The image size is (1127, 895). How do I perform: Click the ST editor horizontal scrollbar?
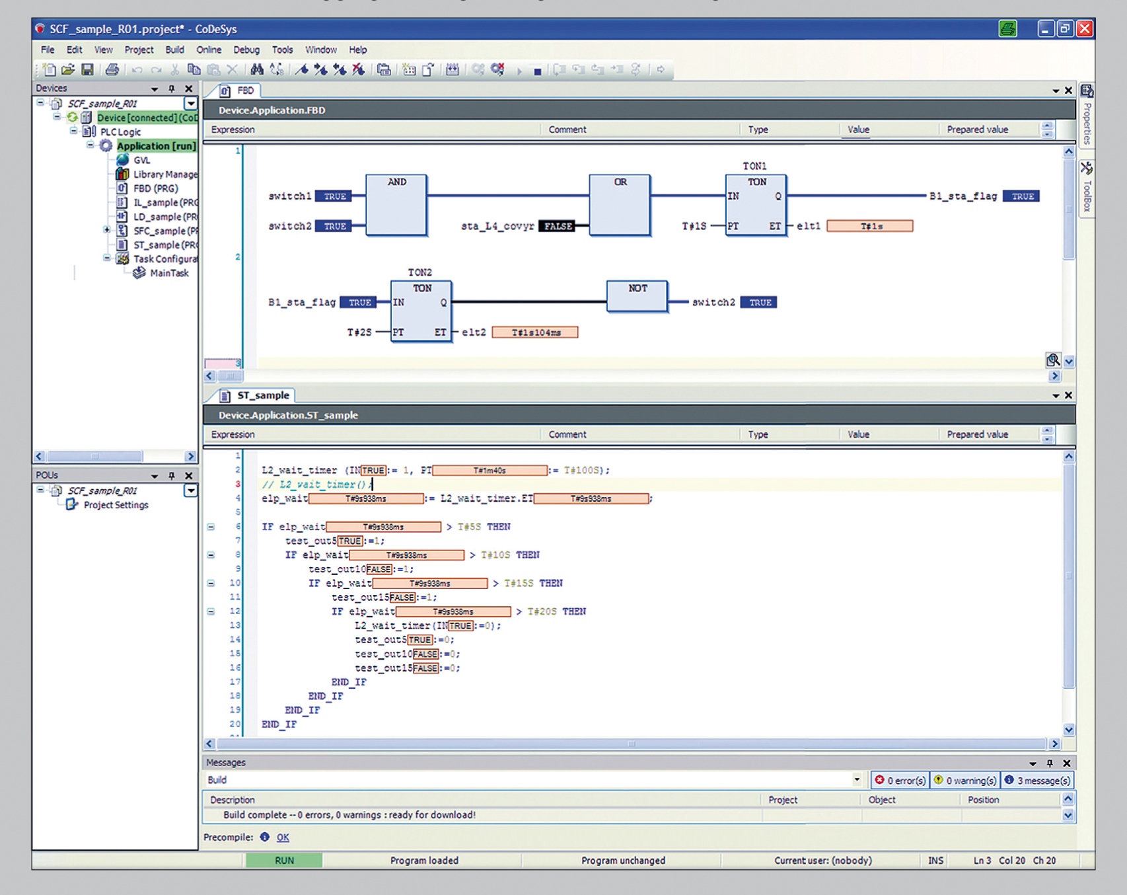631,744
